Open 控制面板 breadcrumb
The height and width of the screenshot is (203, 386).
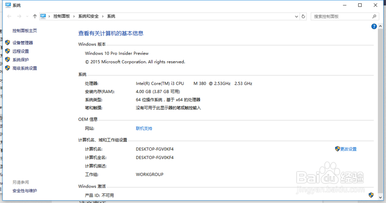coord(61,16)
